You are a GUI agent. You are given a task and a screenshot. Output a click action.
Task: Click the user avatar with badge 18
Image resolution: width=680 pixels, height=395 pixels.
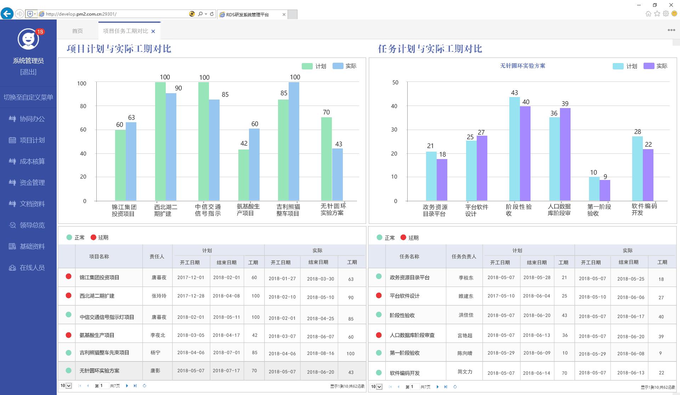click(28, 39)
